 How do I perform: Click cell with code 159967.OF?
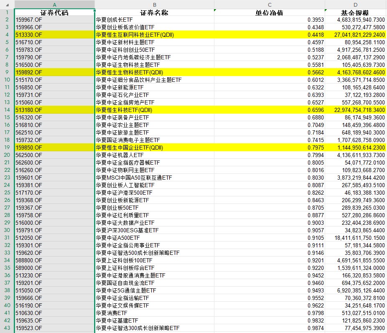[x=55, y=20]
